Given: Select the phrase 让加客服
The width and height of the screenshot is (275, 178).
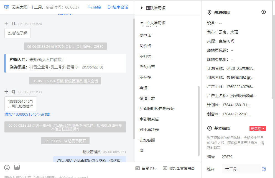Looking at the screenshot, I should tap(147, 140).
